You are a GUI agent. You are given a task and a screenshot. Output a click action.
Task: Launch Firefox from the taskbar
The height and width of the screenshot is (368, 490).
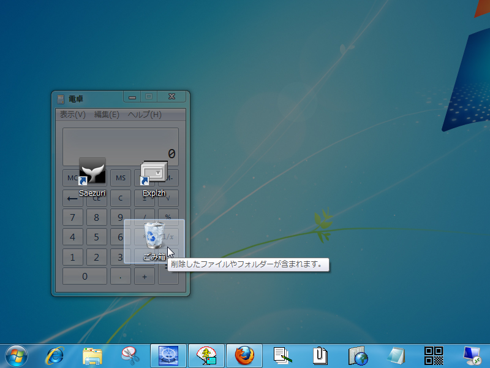tap(245, 356)
